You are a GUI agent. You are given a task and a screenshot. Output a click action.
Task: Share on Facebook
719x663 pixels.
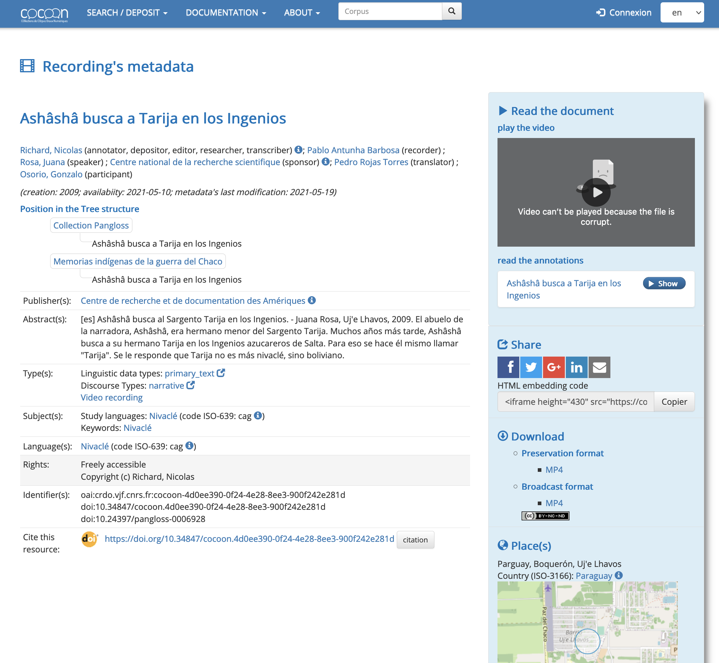click(x=508, y=367)
